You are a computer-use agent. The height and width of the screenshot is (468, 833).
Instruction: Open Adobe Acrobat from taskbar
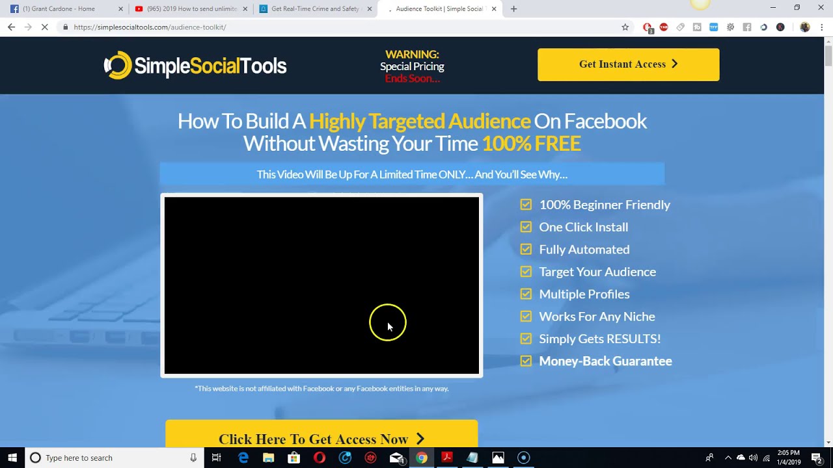coord(447,458)
